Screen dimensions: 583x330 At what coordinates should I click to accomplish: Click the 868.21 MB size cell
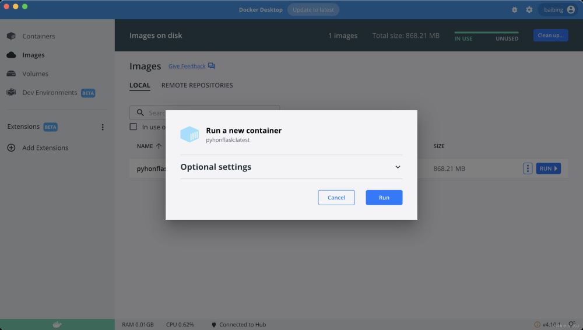pos(449,168)
